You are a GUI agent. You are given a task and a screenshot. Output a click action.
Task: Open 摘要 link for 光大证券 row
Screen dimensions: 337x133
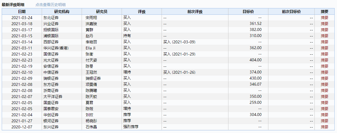325,60
